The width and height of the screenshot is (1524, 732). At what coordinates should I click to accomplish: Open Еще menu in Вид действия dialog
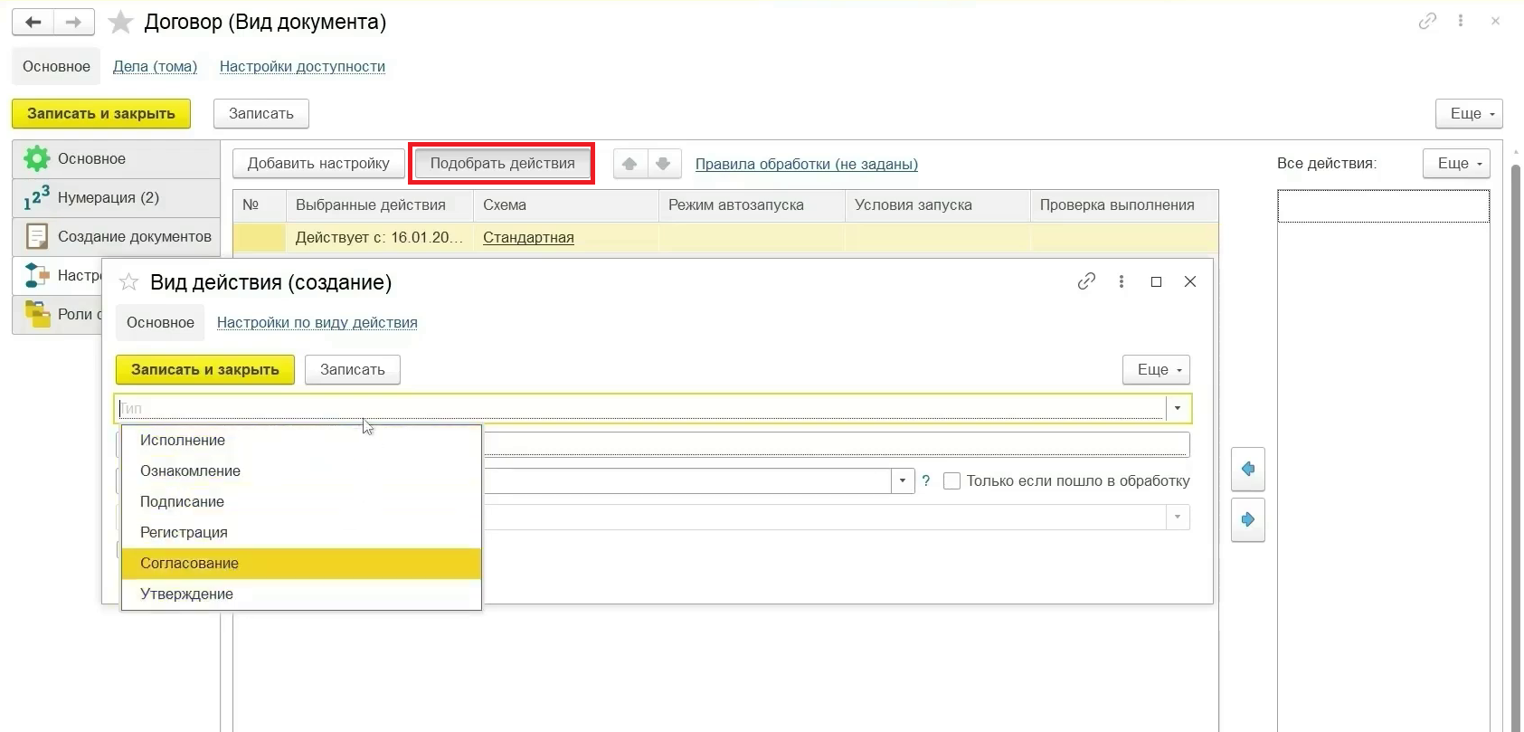1156,369
